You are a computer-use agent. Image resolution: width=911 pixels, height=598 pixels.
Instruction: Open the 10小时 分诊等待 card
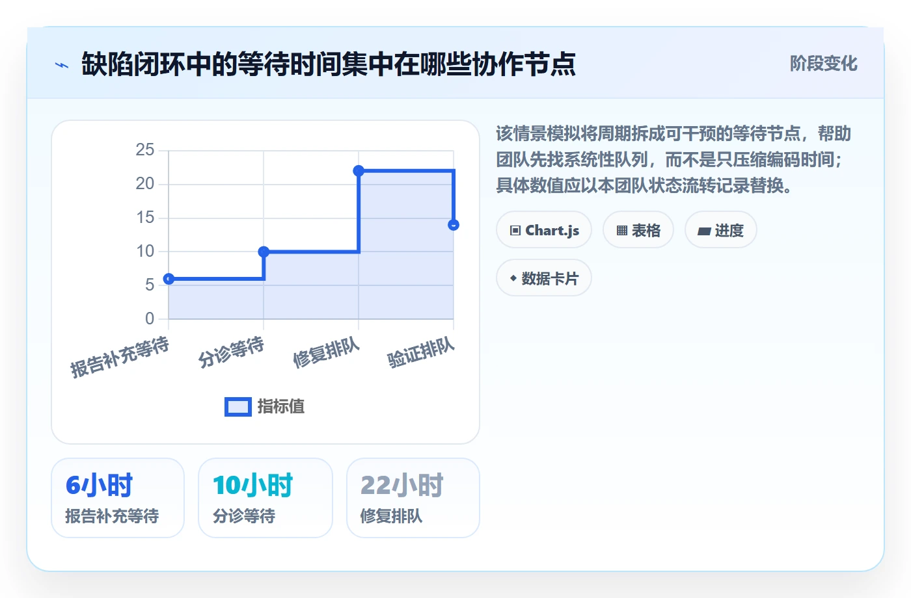[265, 498]
